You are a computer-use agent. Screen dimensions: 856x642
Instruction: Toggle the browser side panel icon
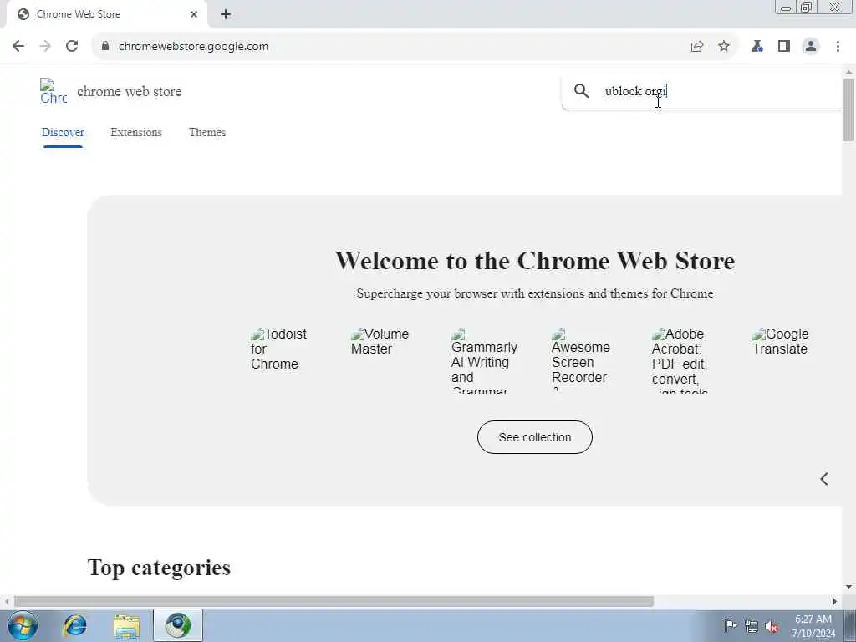coord(784,47)
